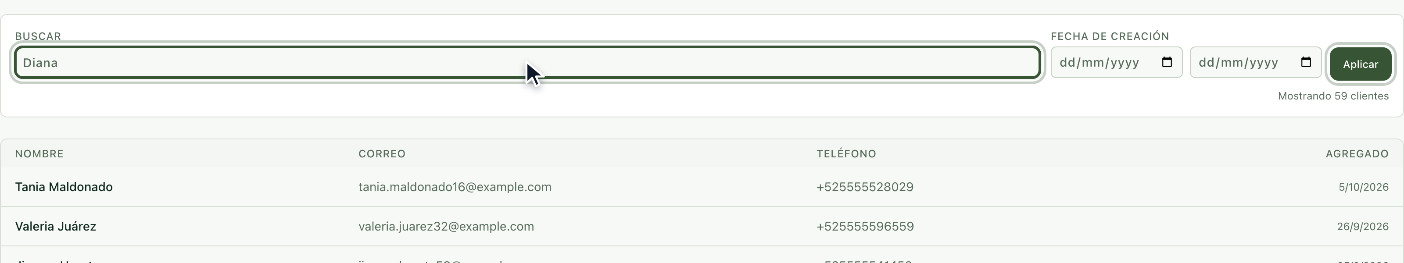Open the first date field's calendar picker icon
This screenshot has height=263, width=1404.
point(1167,62)
